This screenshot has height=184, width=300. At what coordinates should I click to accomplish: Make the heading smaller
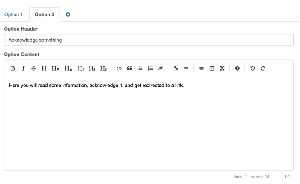[x=55, y=68]
